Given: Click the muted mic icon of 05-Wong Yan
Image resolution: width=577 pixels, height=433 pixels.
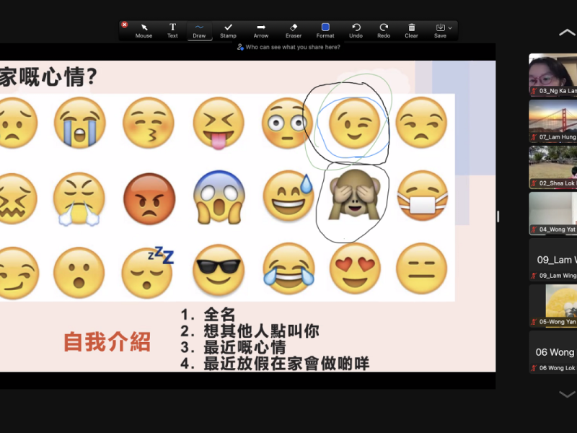Looking at the screenshot, I should click(534, 322).
